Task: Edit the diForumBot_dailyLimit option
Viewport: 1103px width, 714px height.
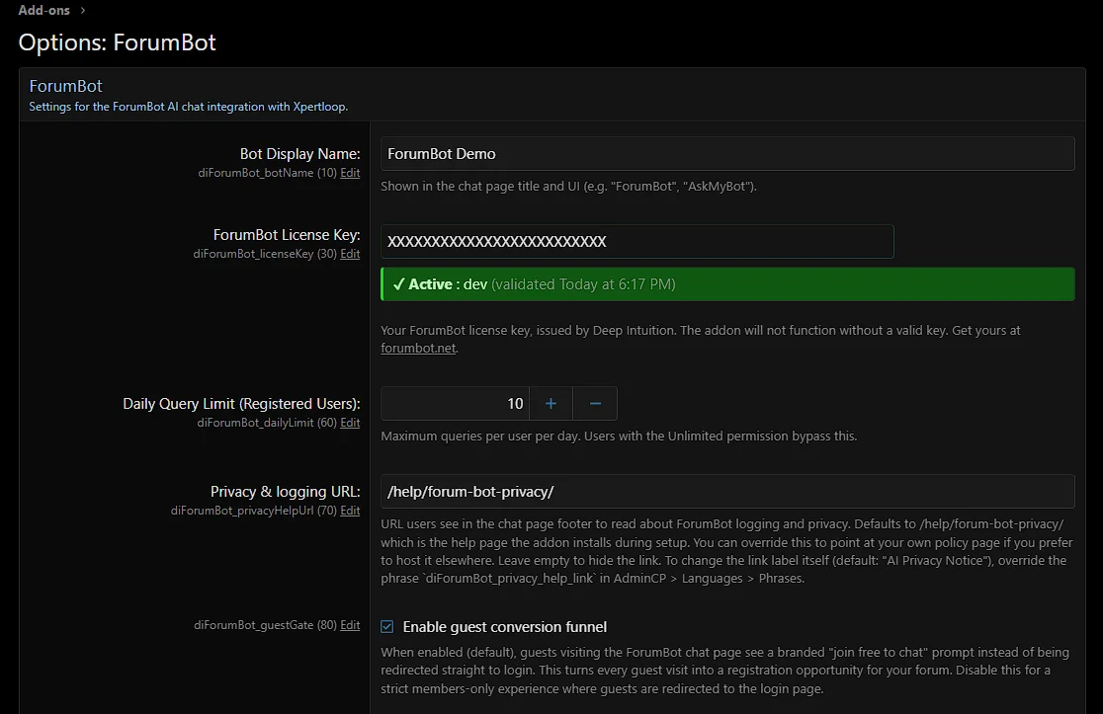Action: coord(350,423)
